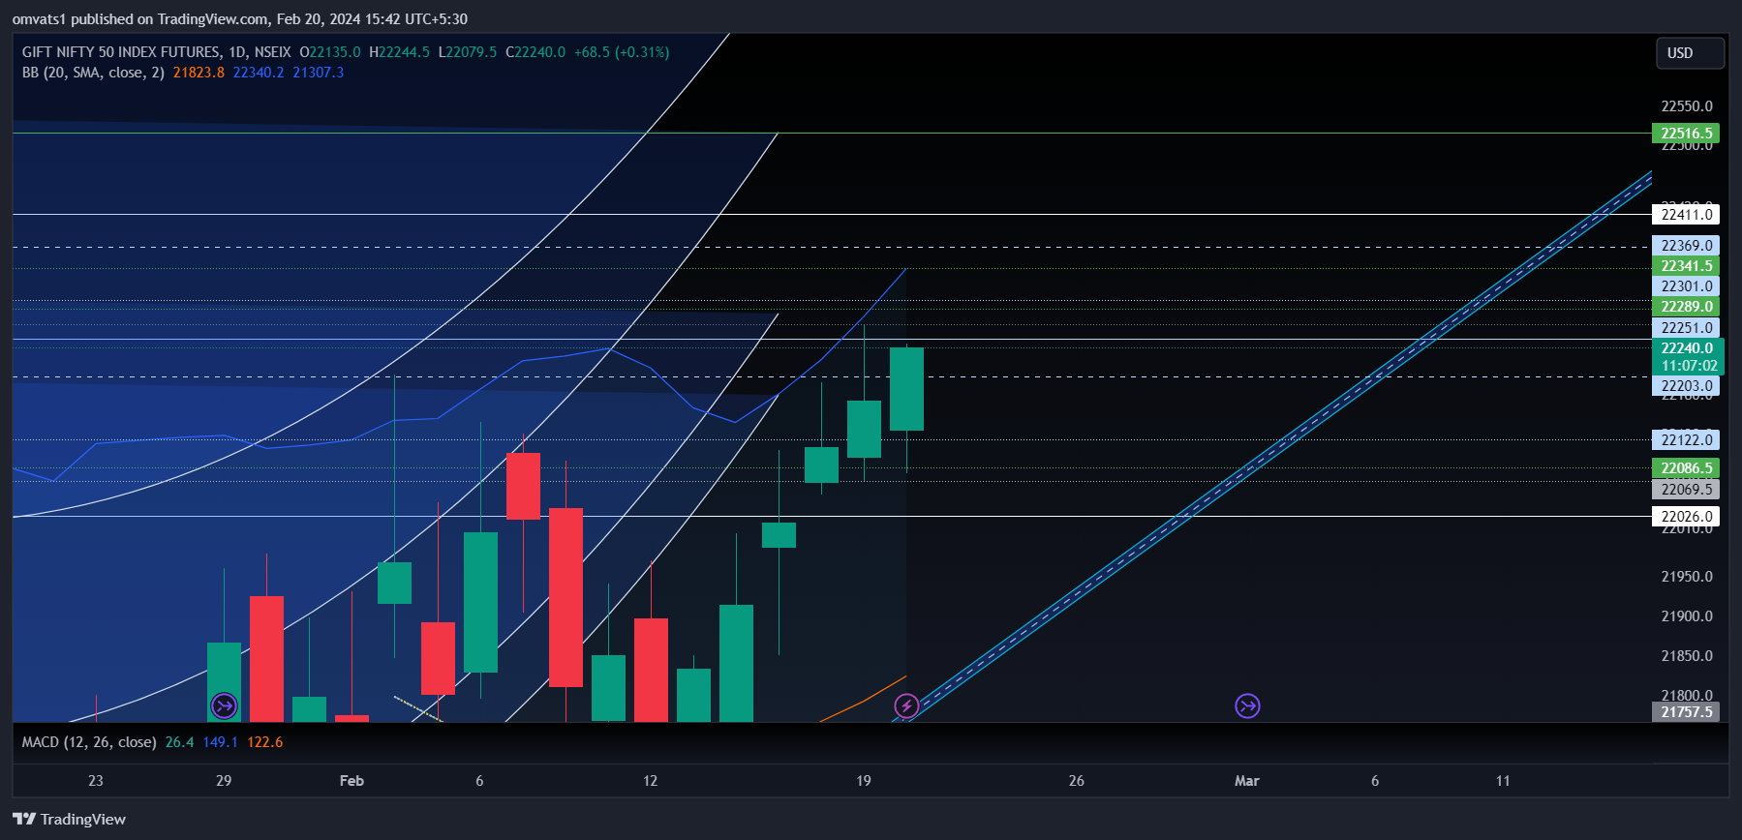This screenshot has height=840, width=1742.
Task: Select the 22289.0 green price label
Action: point(1686,307)
